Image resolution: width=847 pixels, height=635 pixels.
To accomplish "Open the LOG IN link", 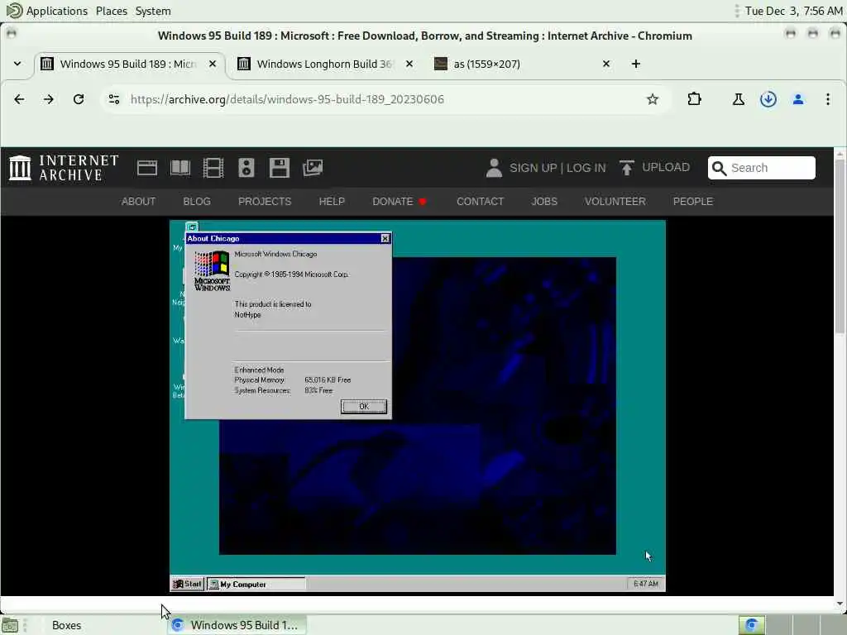I will (x=586, y=168).
